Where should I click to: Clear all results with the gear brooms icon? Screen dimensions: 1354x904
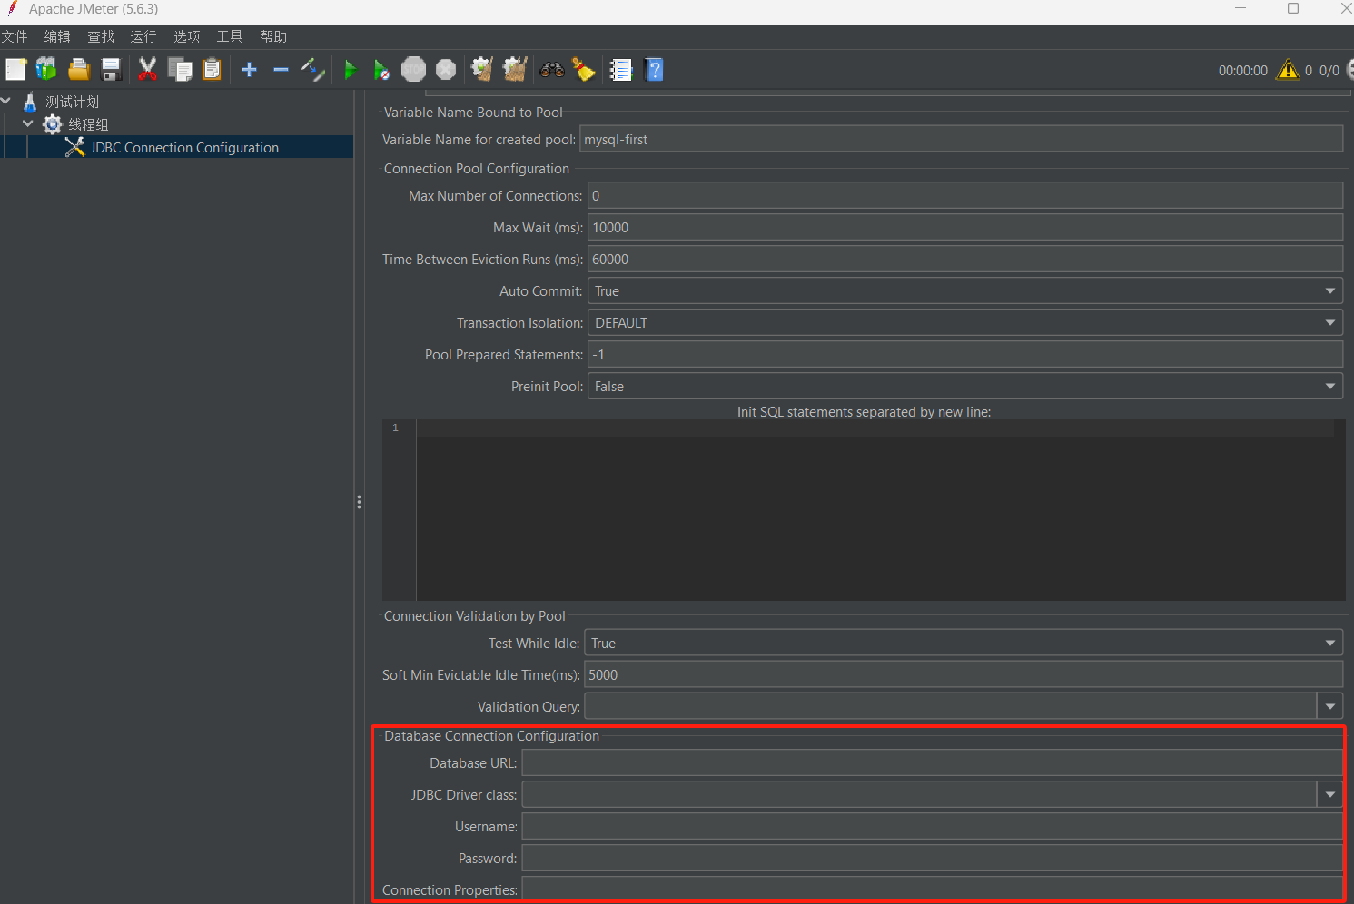click(515, 70)
